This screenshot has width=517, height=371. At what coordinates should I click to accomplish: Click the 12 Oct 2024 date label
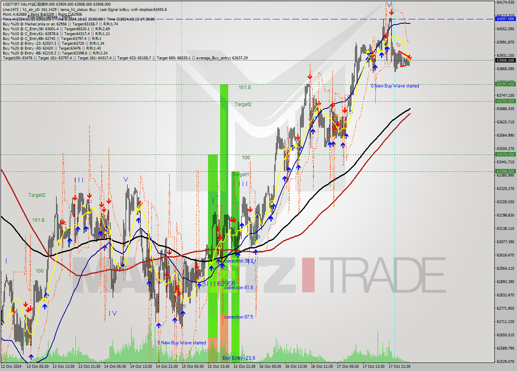pyautogui.click(x=11, y=366)
